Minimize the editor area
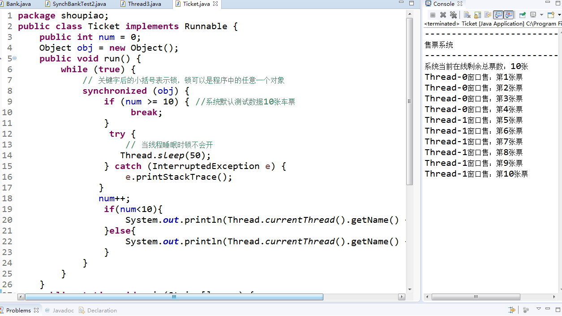This screenshot has width=562, height=316. 401,3
